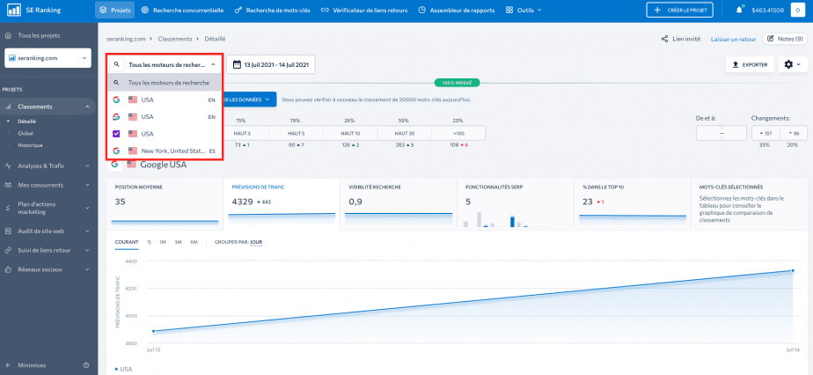Click Laisser un retour link
Viewport: 813px width, 375px height.
[733, 39]
